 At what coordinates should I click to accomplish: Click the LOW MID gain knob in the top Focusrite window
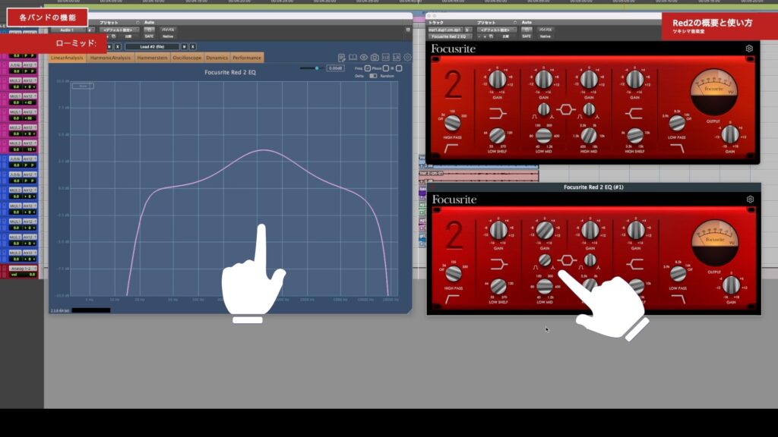click(x=543, y=79)
